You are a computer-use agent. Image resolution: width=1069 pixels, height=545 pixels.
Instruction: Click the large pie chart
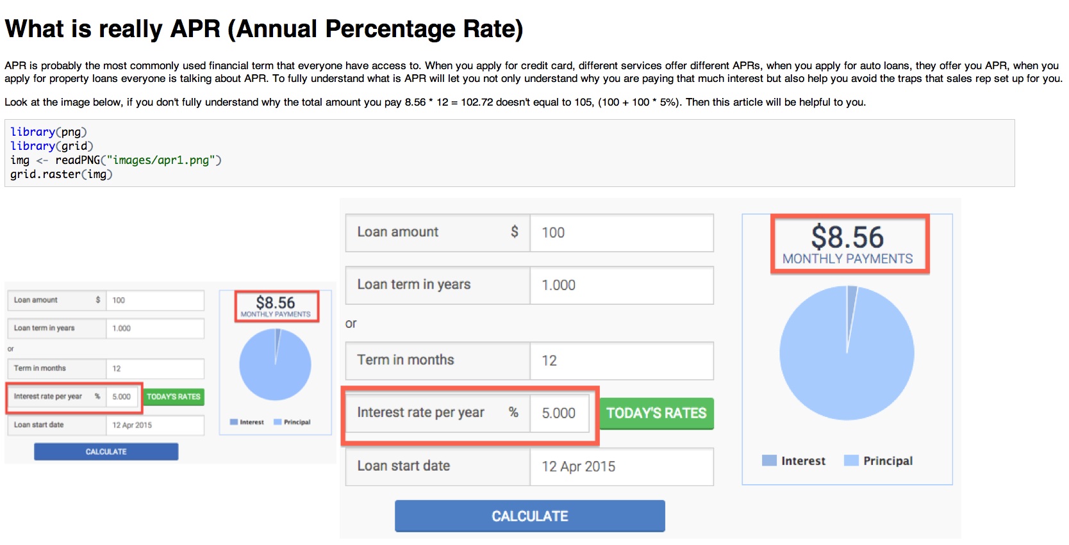847,354
